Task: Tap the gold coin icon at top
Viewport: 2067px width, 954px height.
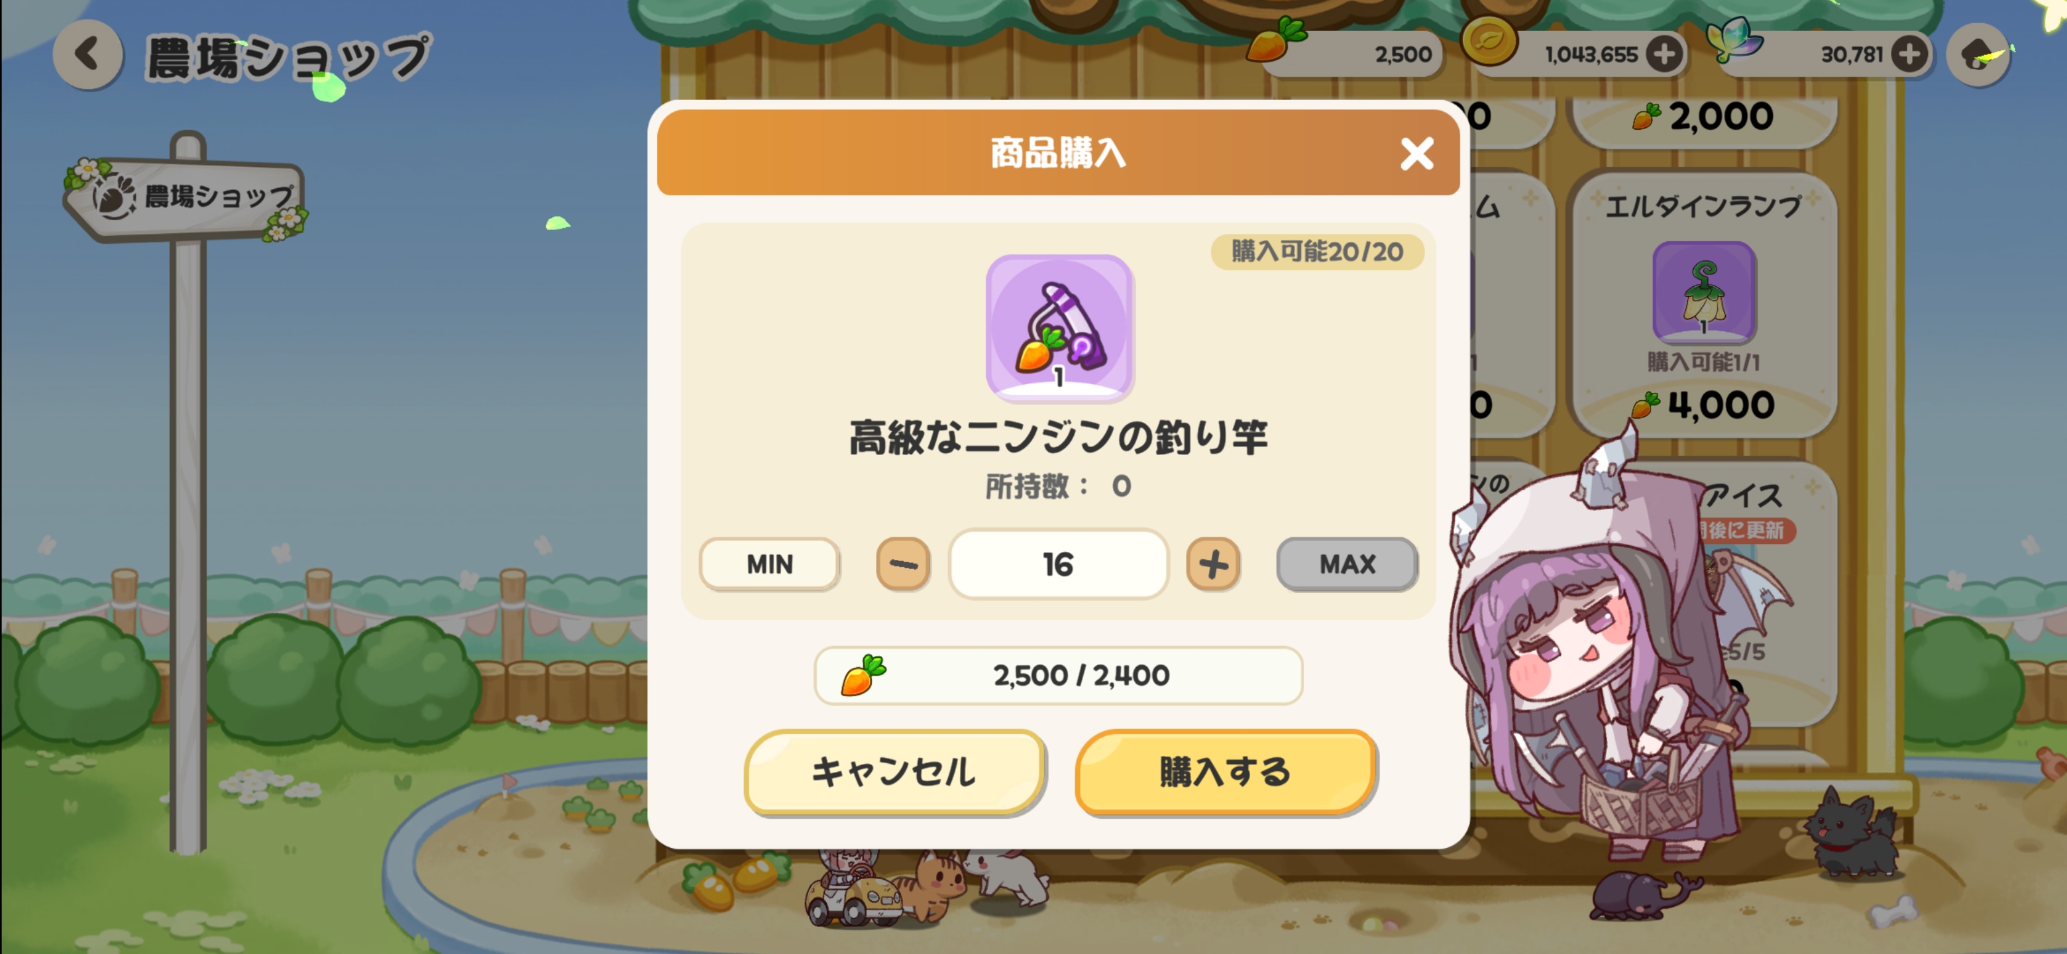Action: (x=1489, y=42)
